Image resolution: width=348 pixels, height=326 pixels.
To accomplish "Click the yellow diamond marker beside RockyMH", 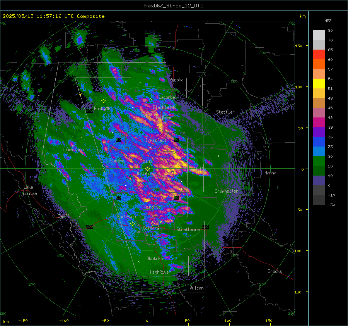I will point(103,101).
